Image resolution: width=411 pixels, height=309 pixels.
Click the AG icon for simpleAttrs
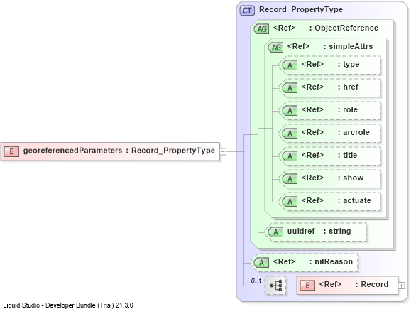coord(275,47)
